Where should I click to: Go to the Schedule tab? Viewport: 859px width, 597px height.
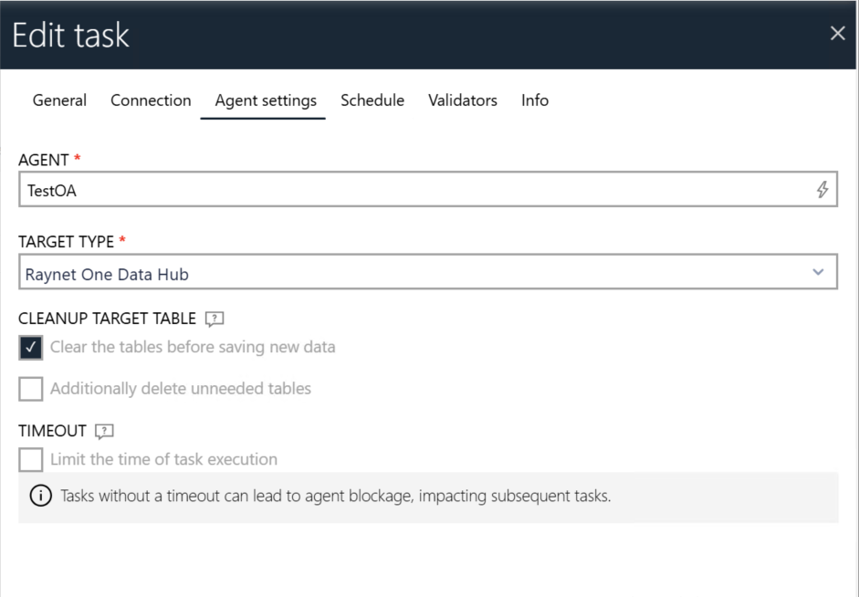click(x=372, y=100)
